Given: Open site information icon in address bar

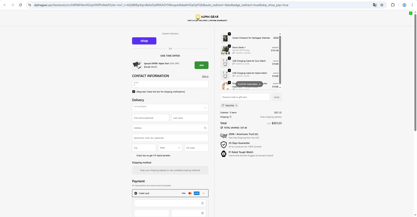Looking at the screenshot, I should [x=30, y=5].
